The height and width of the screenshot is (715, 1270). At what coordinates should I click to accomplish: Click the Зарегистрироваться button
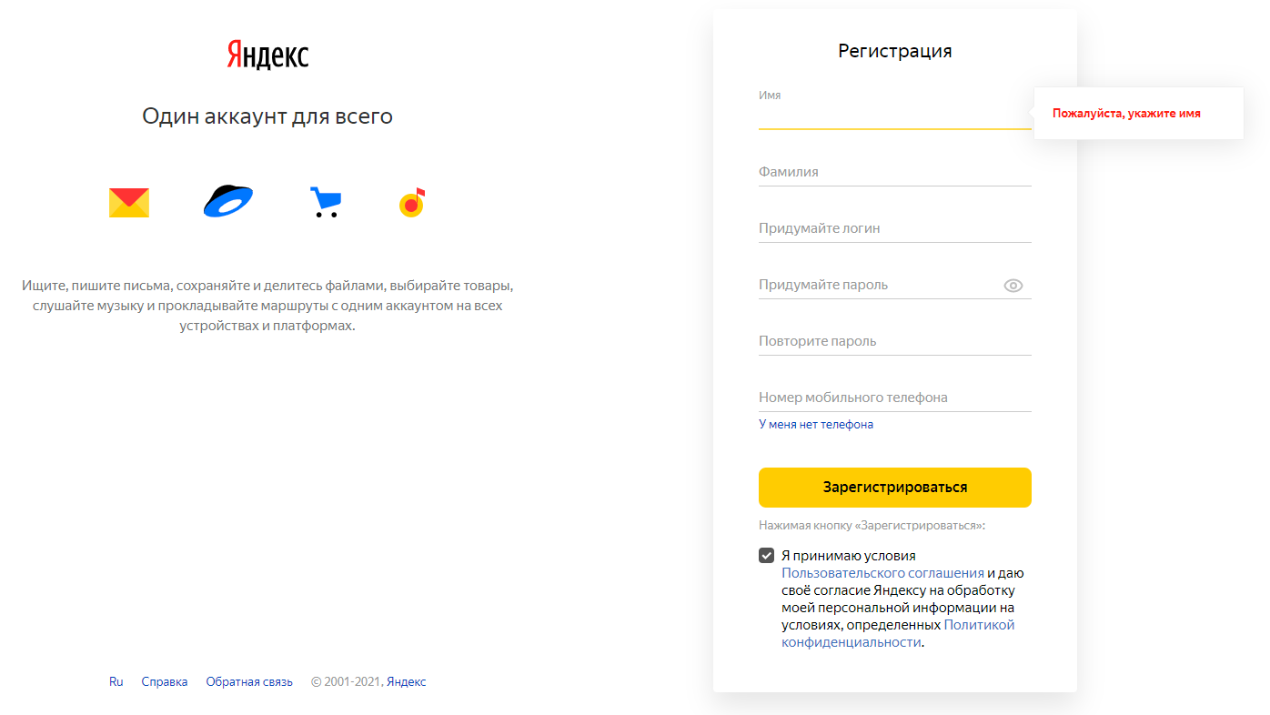[x=895, y=488]
